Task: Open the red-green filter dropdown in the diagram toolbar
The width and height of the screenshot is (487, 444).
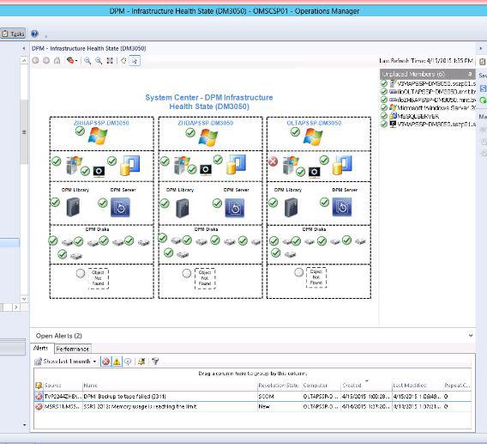Action: coord(72,61)
